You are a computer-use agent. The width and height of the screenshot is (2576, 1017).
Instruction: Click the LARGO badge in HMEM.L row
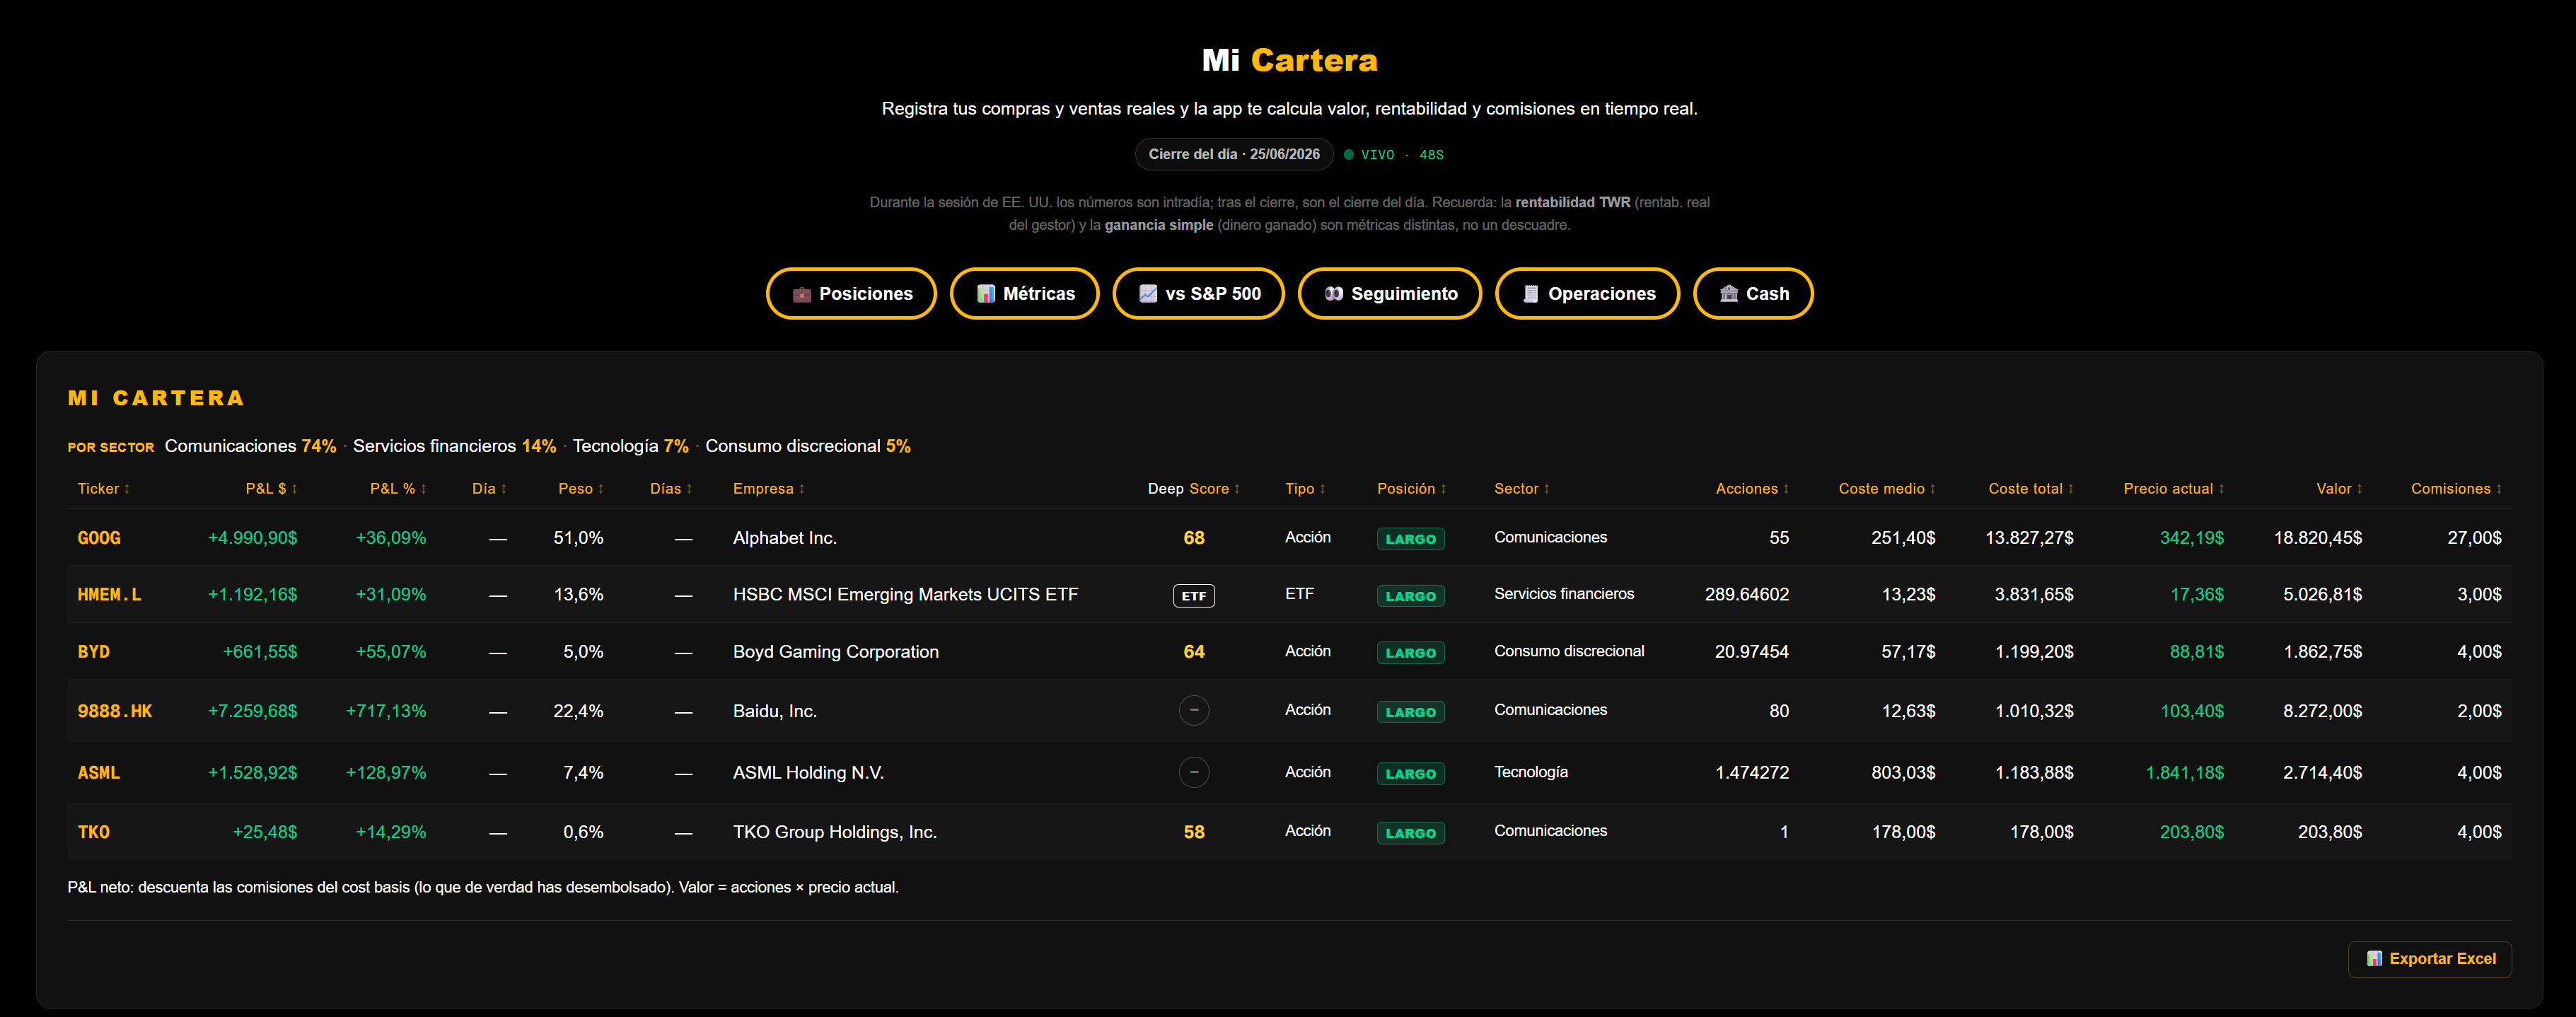click(x=1411, y=596)
